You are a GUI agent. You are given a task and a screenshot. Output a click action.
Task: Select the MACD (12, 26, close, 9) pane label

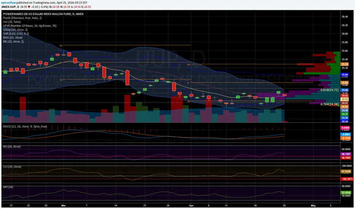click(x=25, y=127)
